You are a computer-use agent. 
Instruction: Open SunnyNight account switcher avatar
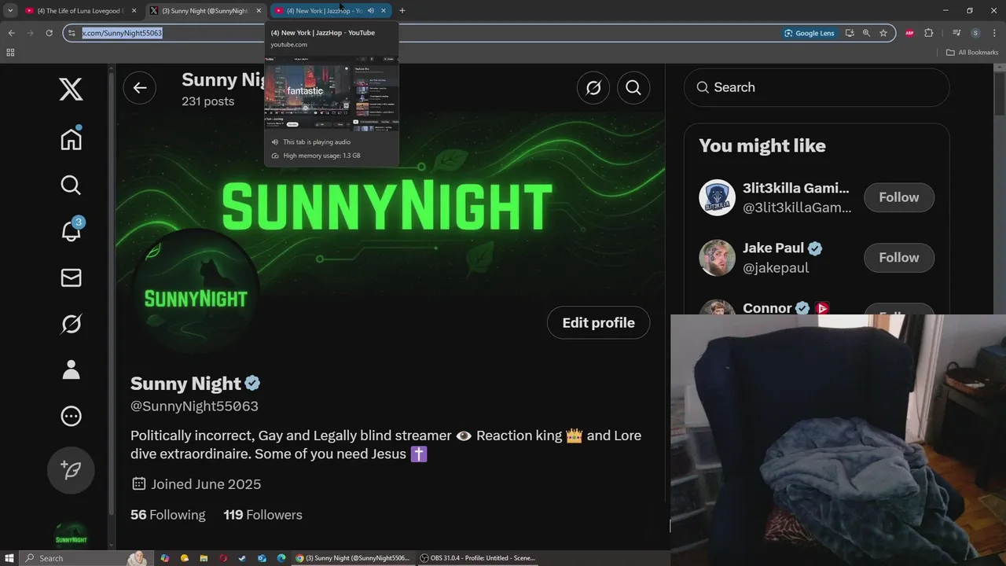click(x=71, y=535)
